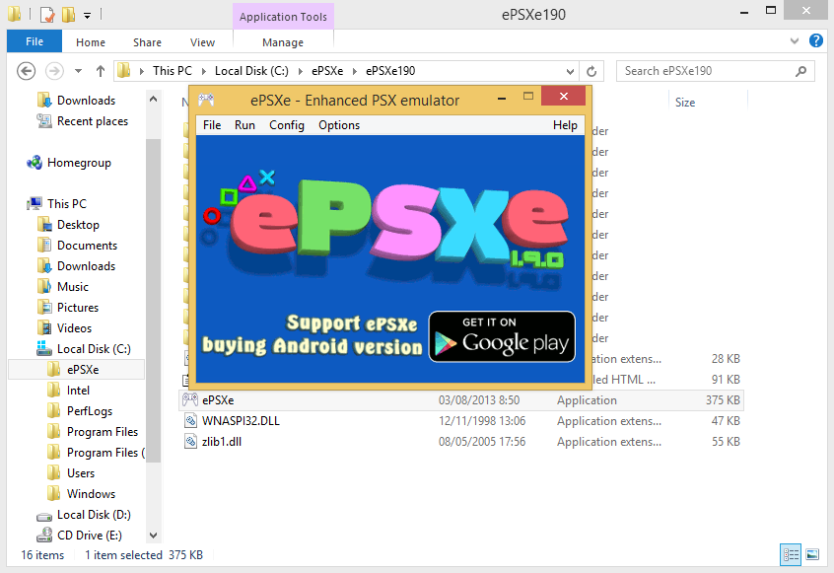Screen dimensions: 834x573
Task: Select top Downloads in navigation pane
Action: pyautogui.click(x=86, y=101)
